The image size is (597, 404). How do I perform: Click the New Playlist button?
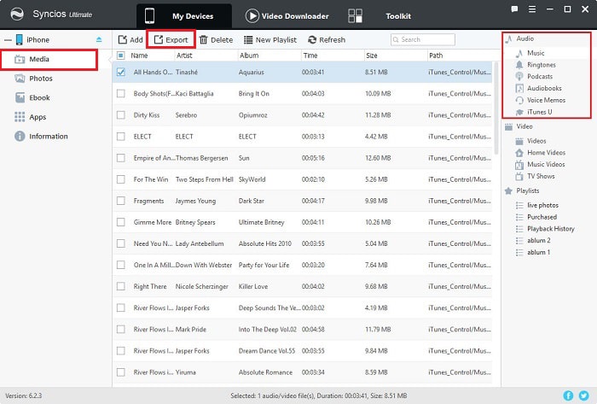click(x=270, y=39)
